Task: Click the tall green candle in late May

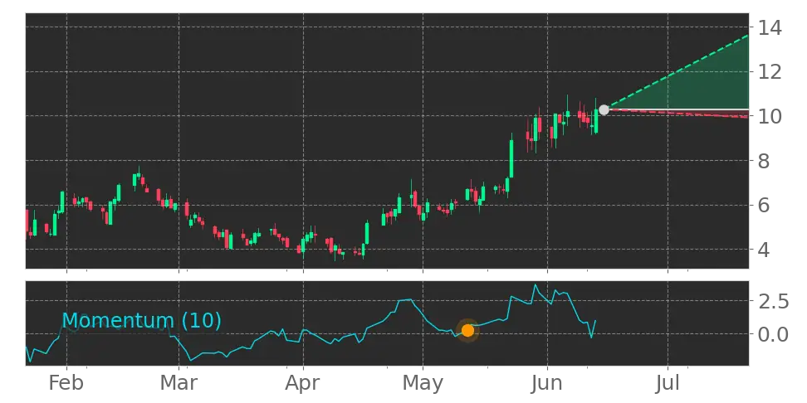Action: tap(511, 158)
